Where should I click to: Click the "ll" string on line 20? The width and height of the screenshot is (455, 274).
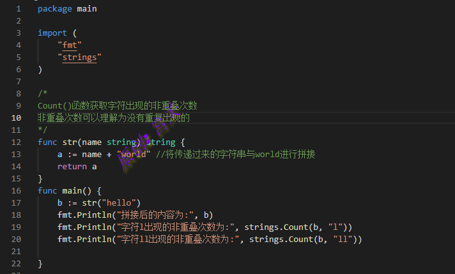click(345, 240)
